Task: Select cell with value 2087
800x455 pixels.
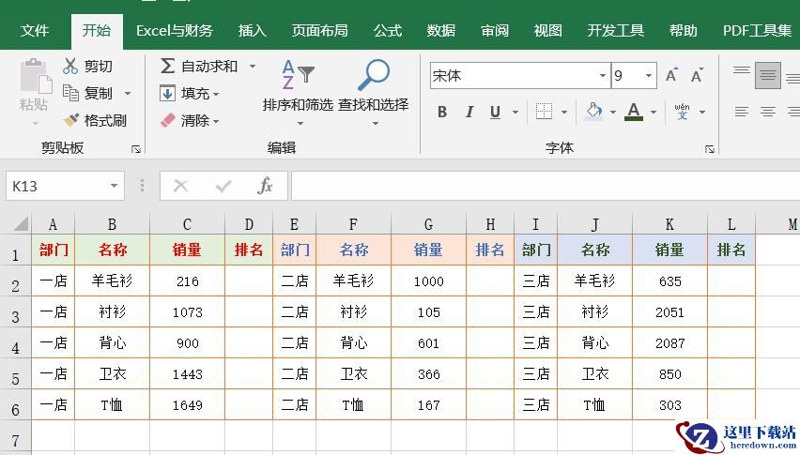Action: (669, 343)
